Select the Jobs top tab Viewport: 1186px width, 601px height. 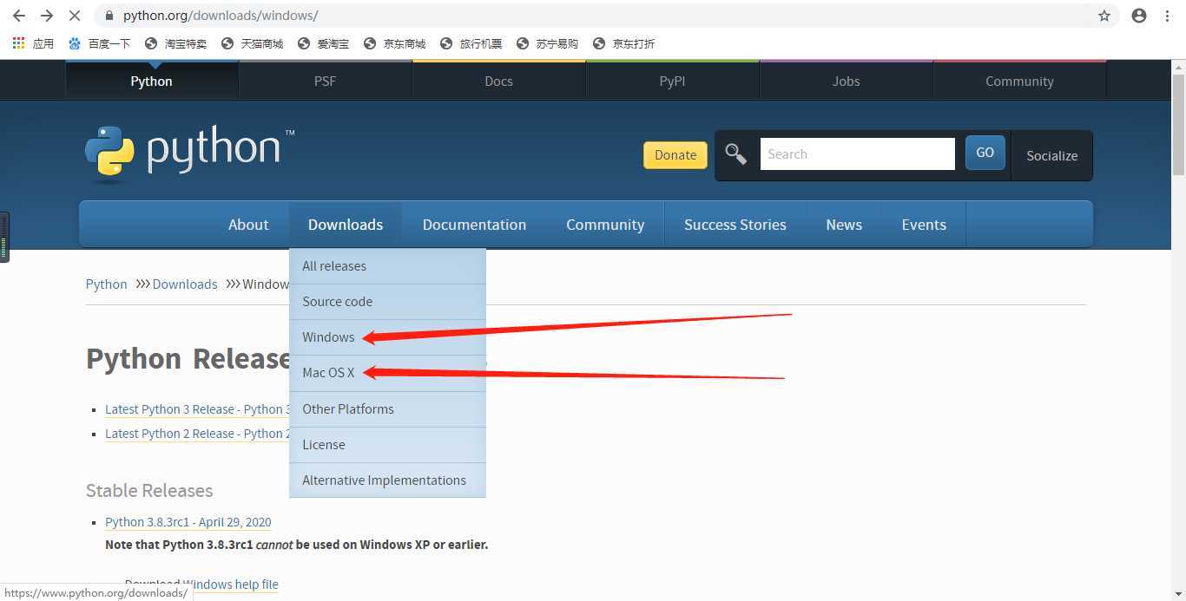[846, 82]
